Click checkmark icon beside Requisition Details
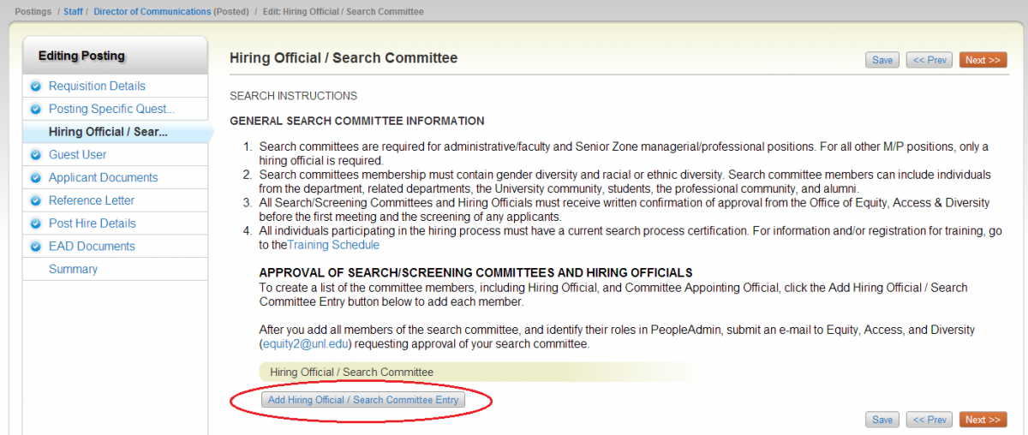 pos(35,86)
